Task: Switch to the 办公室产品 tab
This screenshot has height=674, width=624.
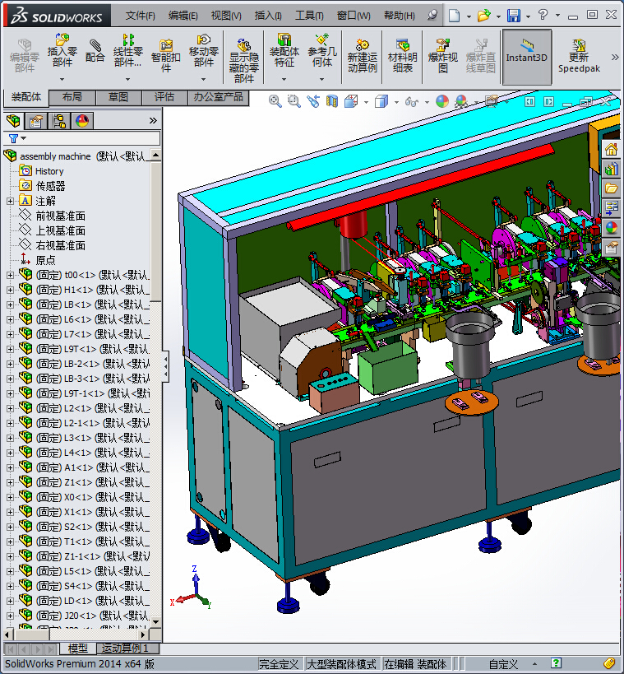Action: click(x=218, y=97)
